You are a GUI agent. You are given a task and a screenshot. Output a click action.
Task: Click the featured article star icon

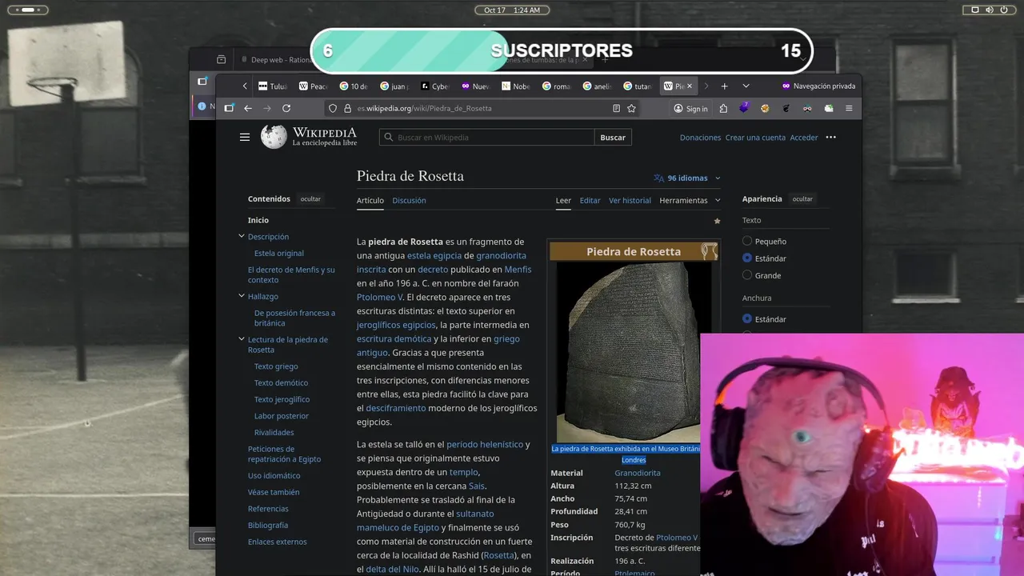click(717, 221)
